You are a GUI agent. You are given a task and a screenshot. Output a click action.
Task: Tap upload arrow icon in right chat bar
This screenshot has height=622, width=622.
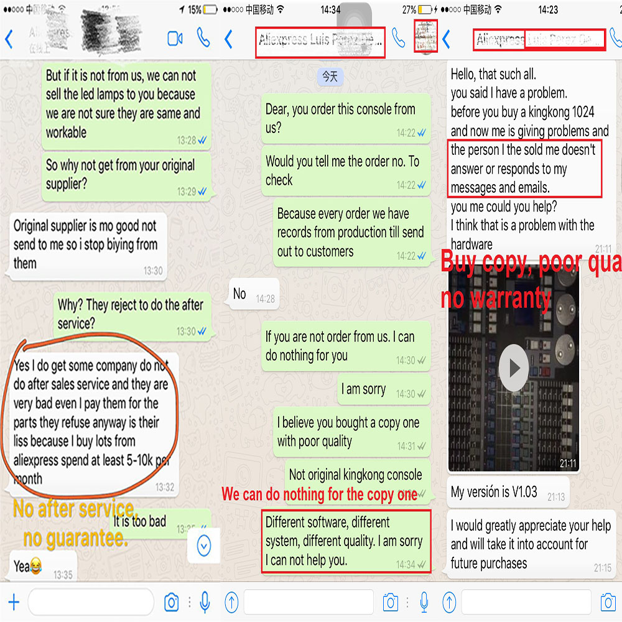pyautogui.click(x=450, y=602)
